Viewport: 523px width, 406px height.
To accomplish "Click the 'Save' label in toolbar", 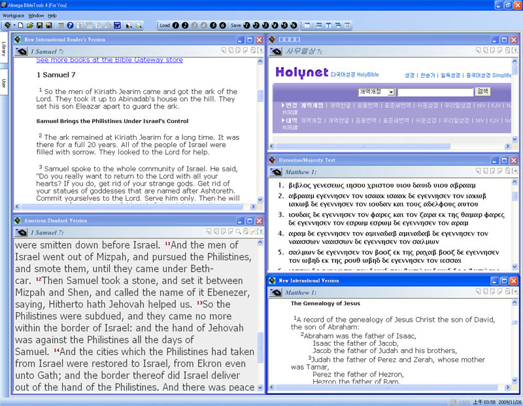I will pos(235,25).
